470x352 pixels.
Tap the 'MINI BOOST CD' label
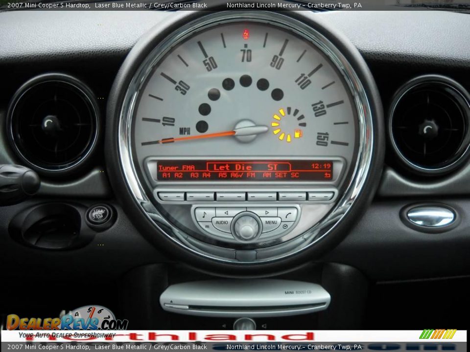[x=298, y=292]
